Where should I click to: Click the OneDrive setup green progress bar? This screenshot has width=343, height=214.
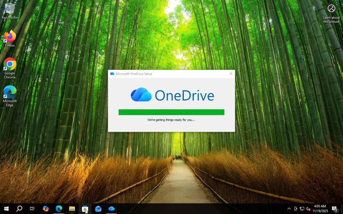(x=171, y=112)
